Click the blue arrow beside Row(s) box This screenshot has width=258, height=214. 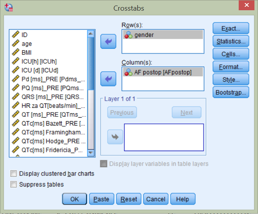(x=108, y=41)
